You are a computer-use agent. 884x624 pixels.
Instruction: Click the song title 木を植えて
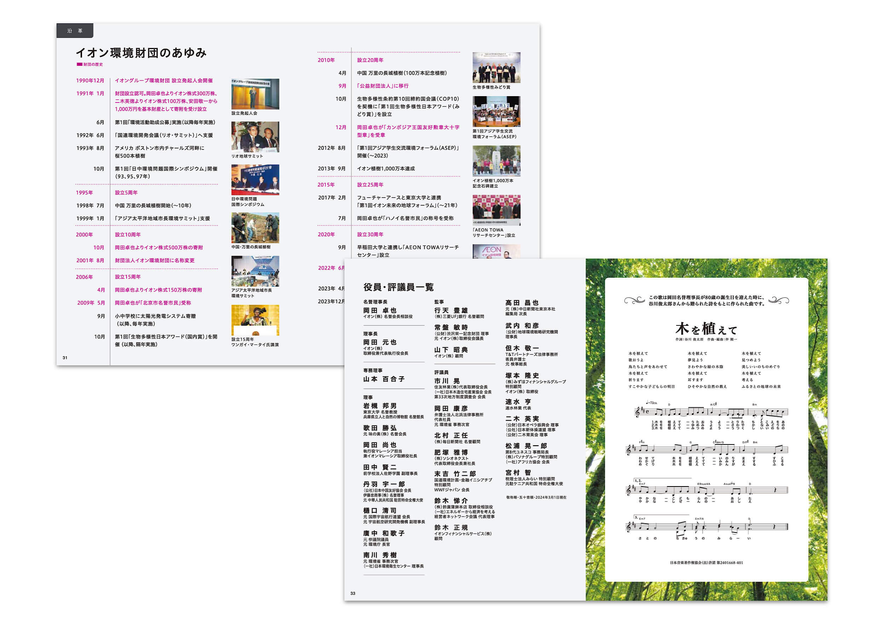(x=706, y=329)
